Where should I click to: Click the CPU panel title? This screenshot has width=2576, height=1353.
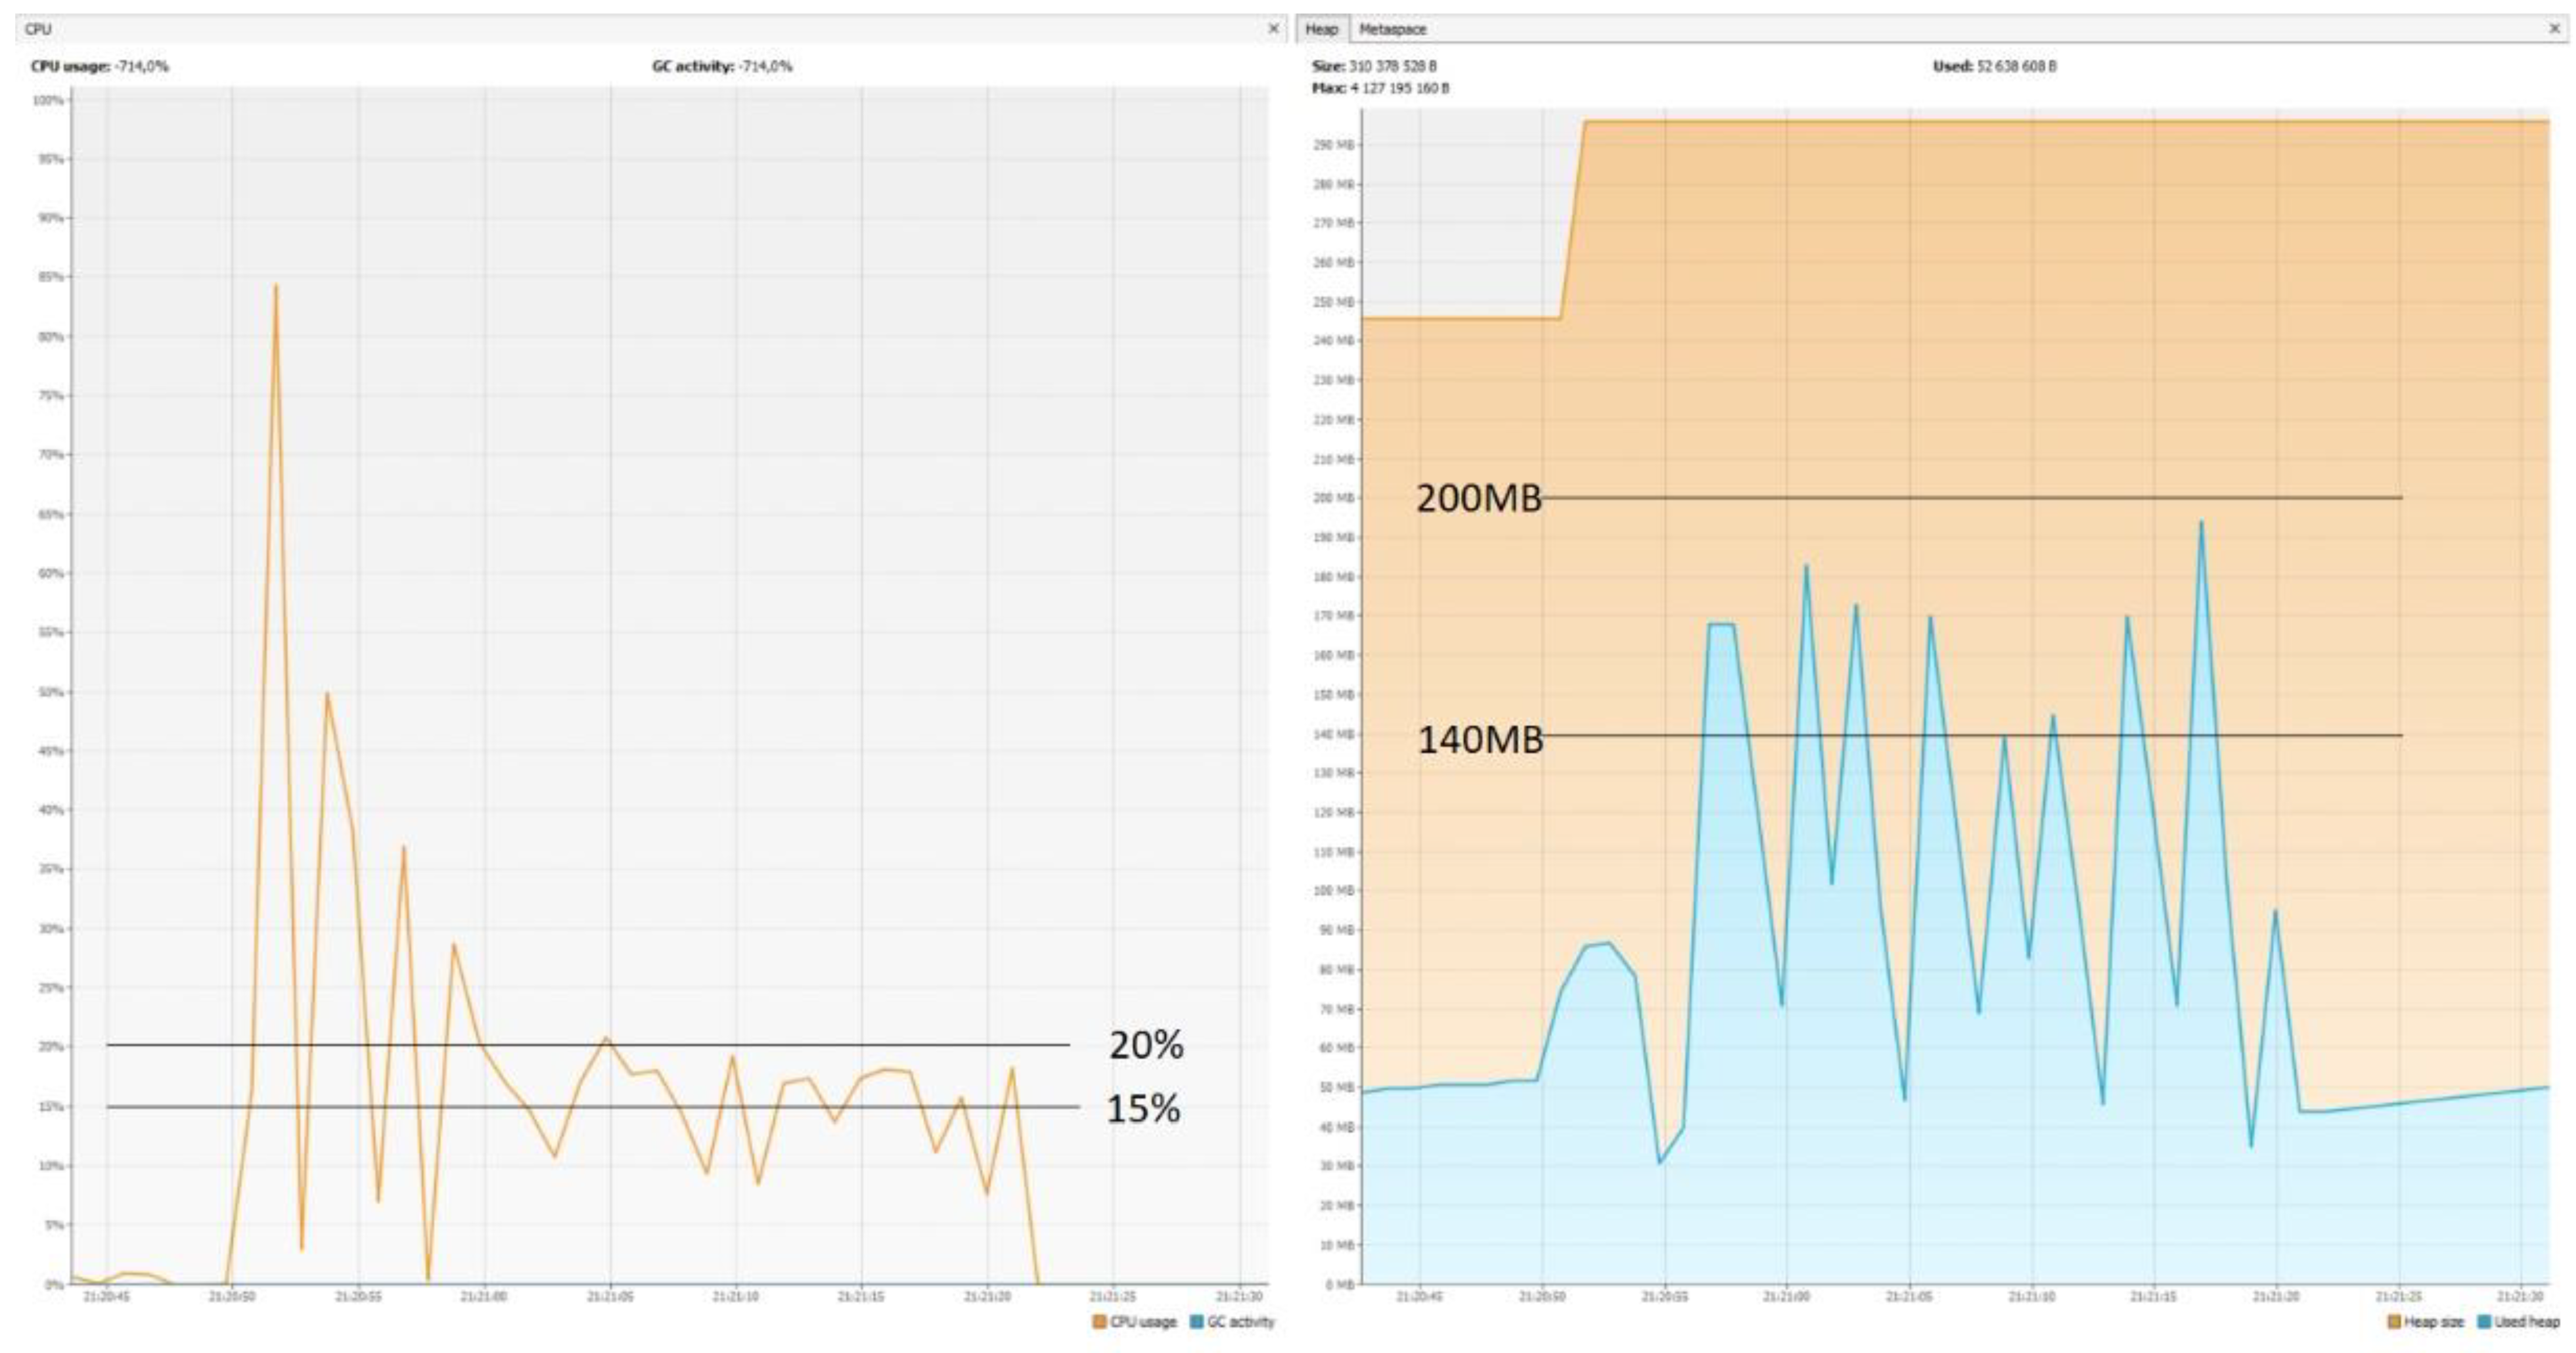[x=38, y=29]
